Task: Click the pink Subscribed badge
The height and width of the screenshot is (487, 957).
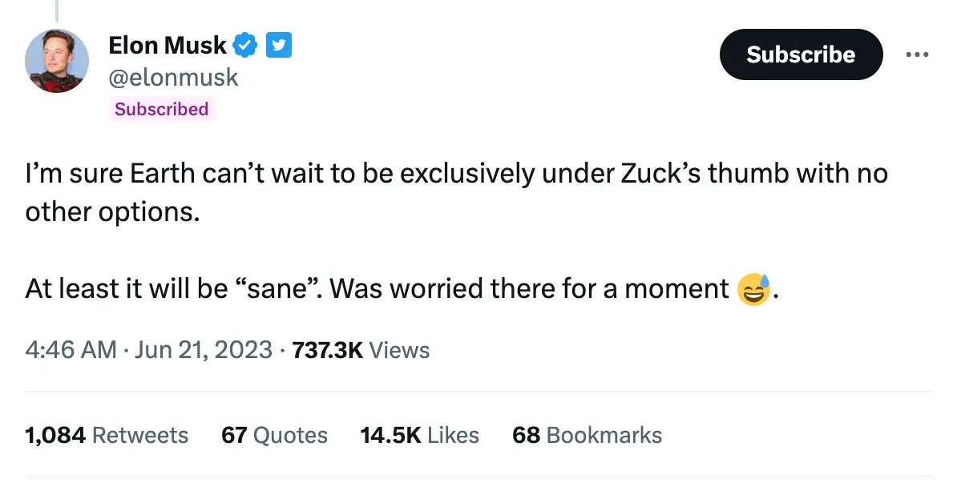Action: [x=161, y=109]
